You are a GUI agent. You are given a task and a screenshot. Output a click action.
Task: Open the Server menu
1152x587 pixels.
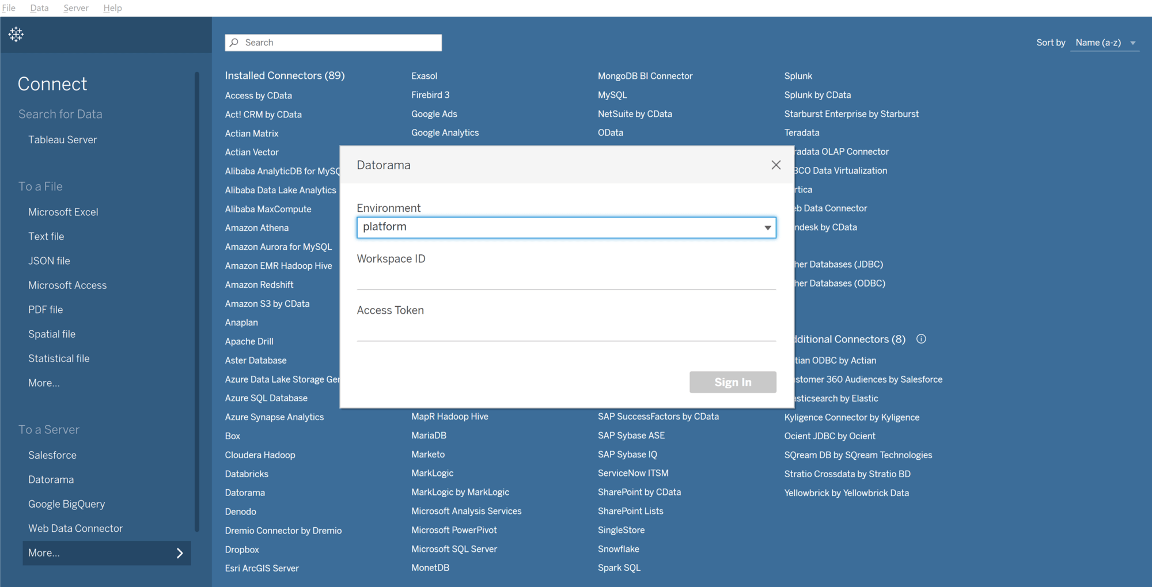[76, 8]
